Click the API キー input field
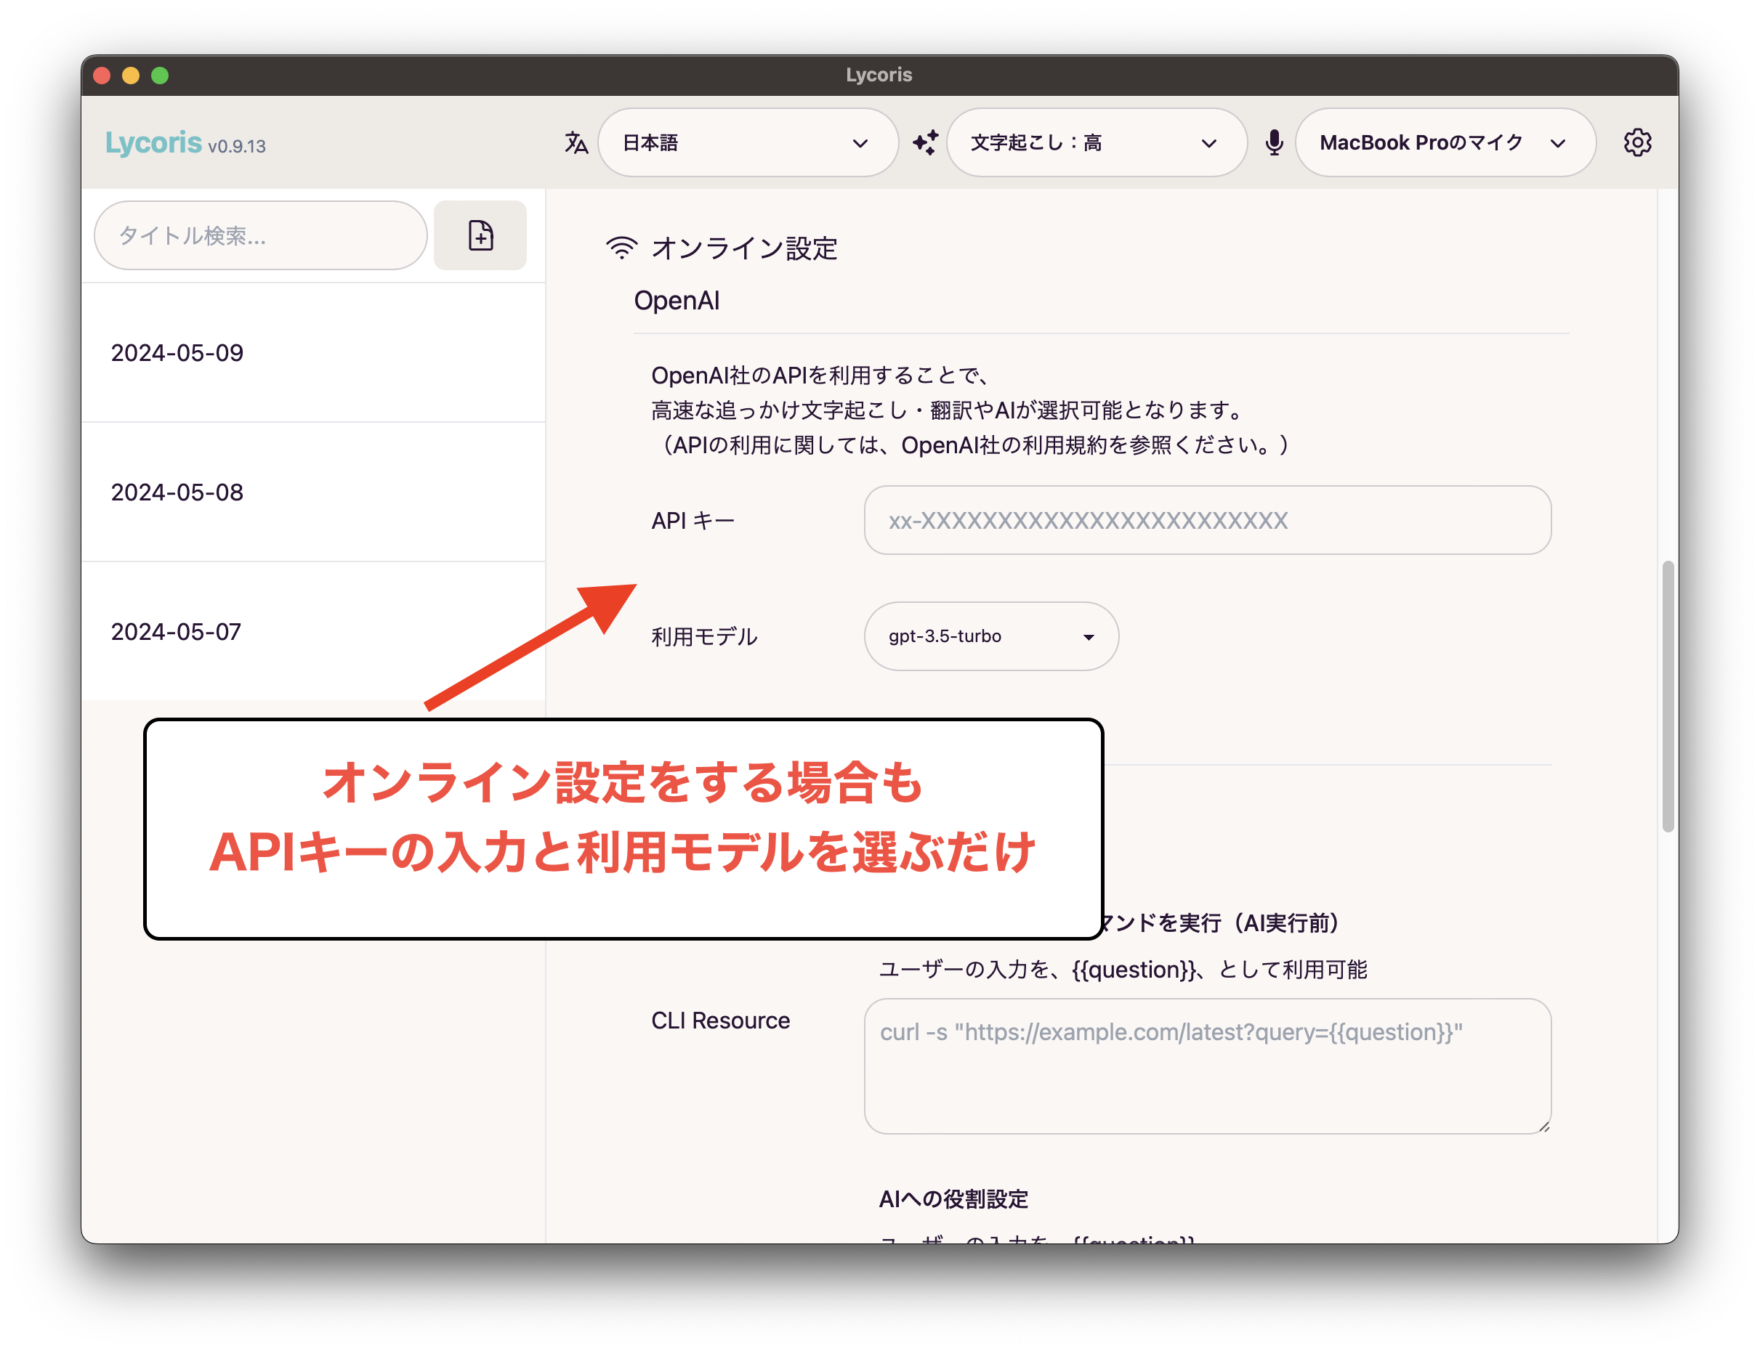1760x1351 pixels. tap(1208, 519)
